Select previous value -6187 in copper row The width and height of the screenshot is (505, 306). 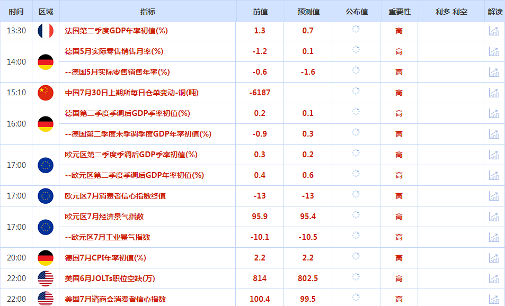coord(260,93)
